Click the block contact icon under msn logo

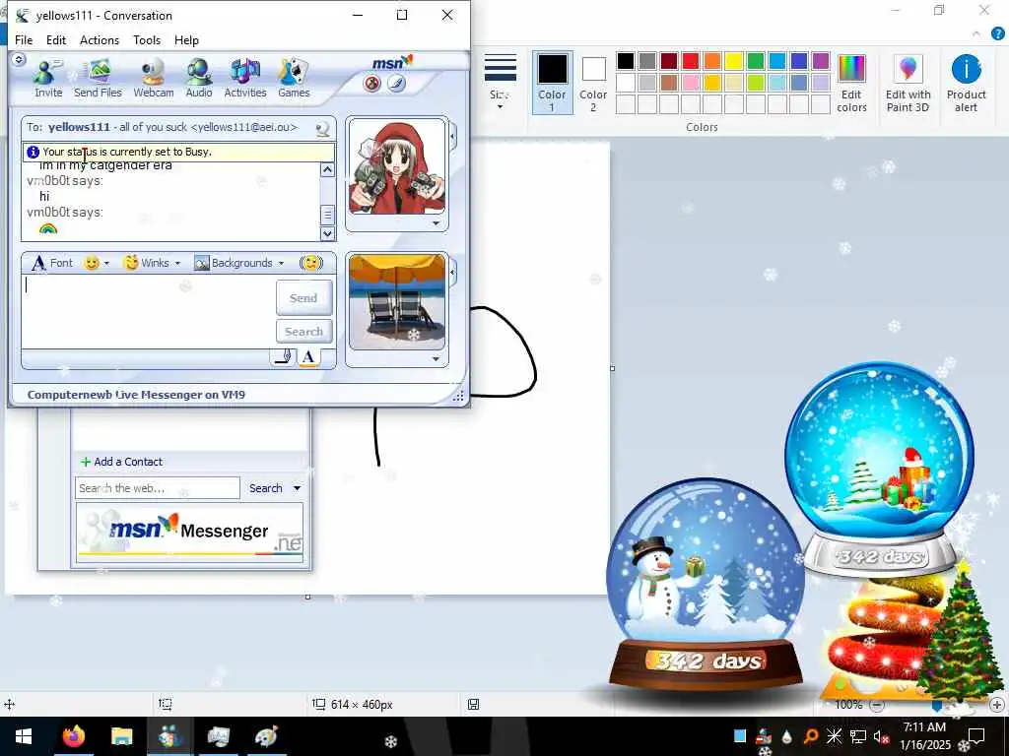pyautogui.click(x=371, y=83)
